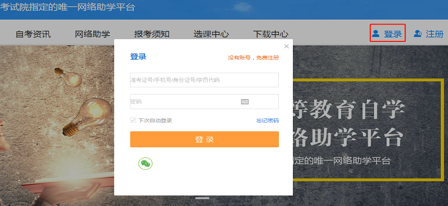This screenshot has height=206, width=448.
Task: Open the 报考须知 menu item
Action: [152, 34]
